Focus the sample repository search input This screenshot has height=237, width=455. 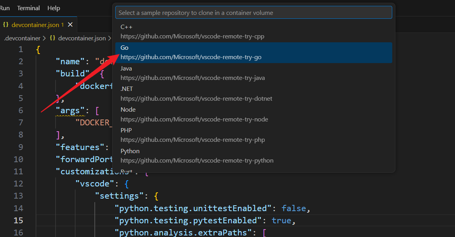click(254, 13)
